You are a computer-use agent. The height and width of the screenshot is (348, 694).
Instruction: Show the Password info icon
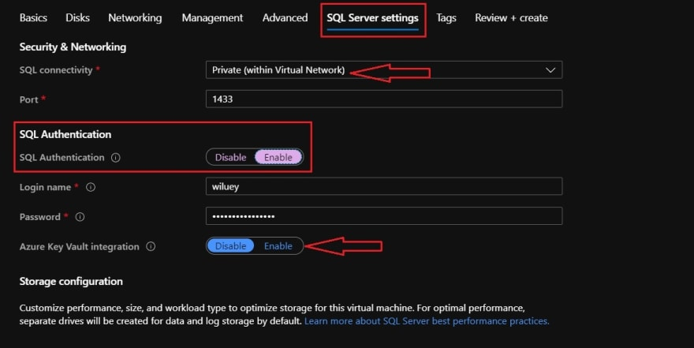click(80, 217)
